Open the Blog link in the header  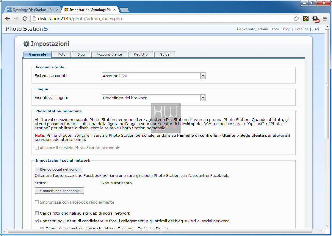click(286, 29)
